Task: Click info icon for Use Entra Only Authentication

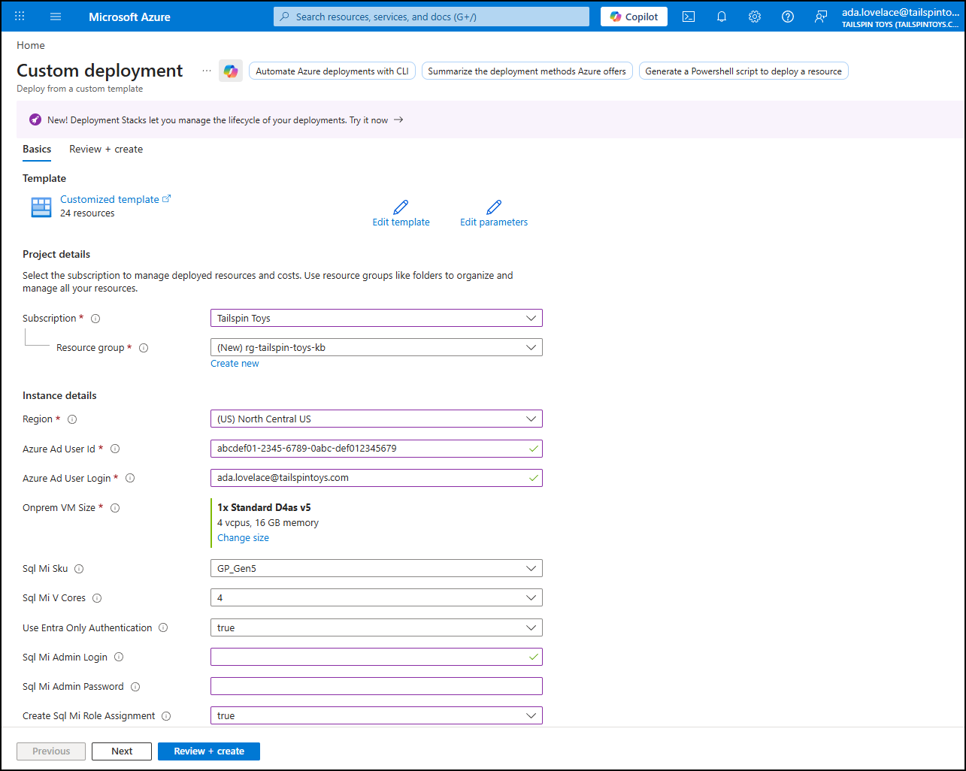Action: (163, 627)
